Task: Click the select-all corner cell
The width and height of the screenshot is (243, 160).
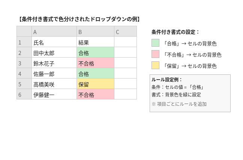Action: click(24, 31)
